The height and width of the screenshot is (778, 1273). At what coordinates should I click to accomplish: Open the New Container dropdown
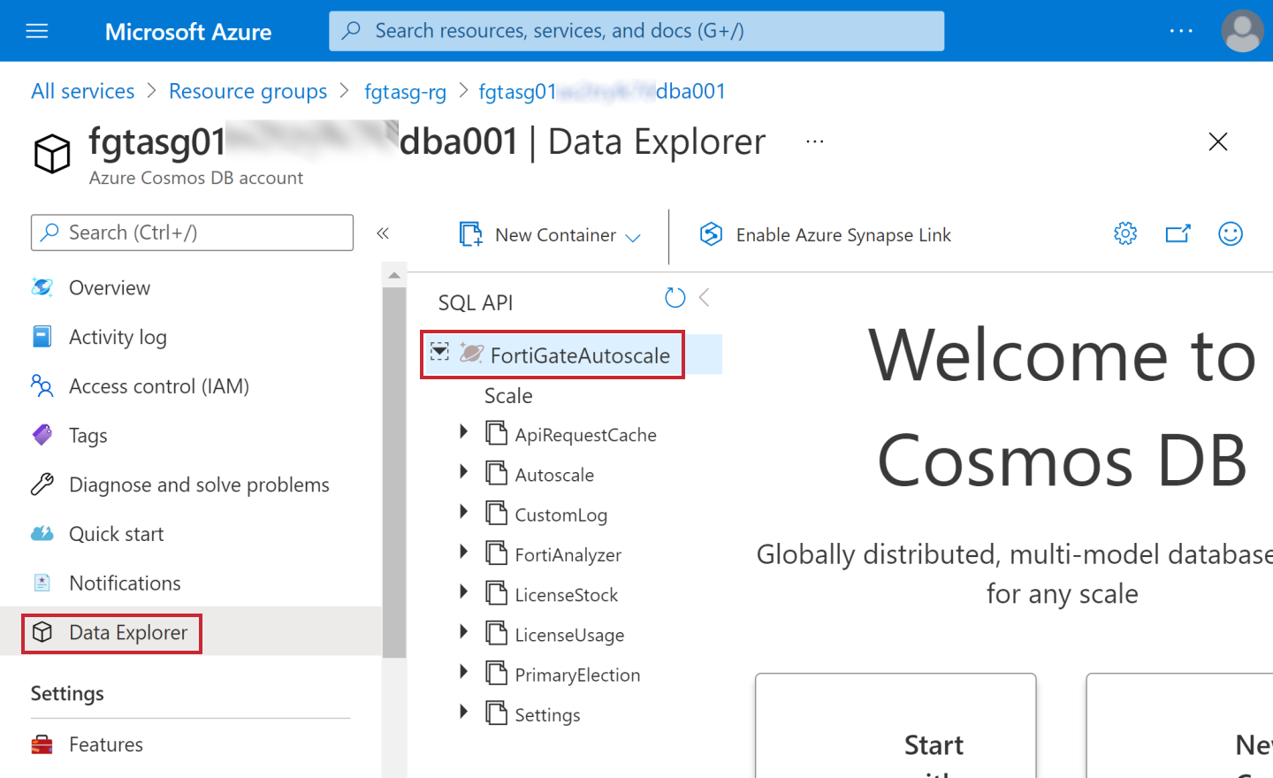[x=633, y=236]
